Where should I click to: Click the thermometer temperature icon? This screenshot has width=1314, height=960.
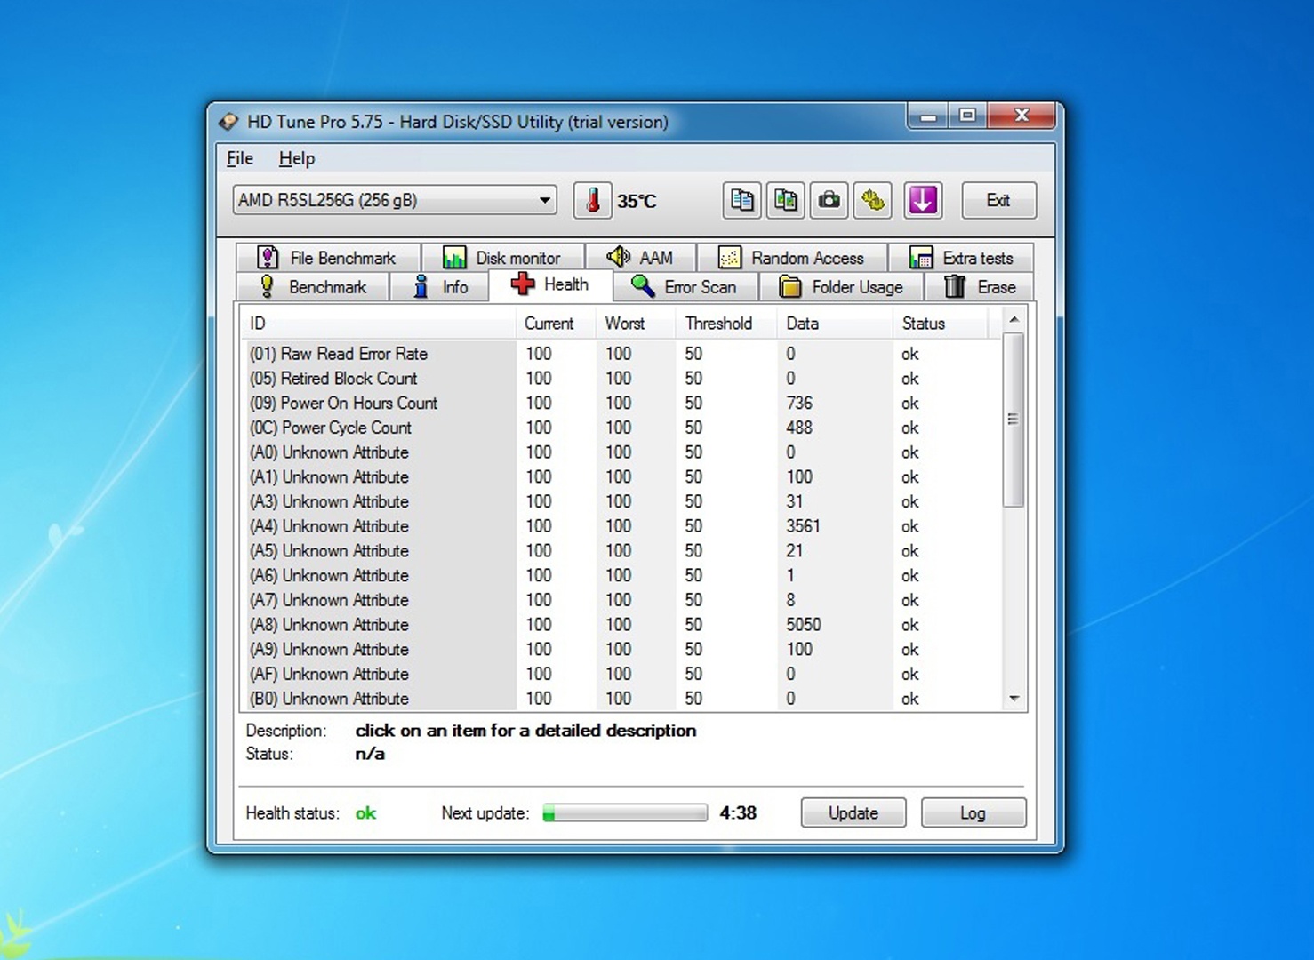point(592,200)
